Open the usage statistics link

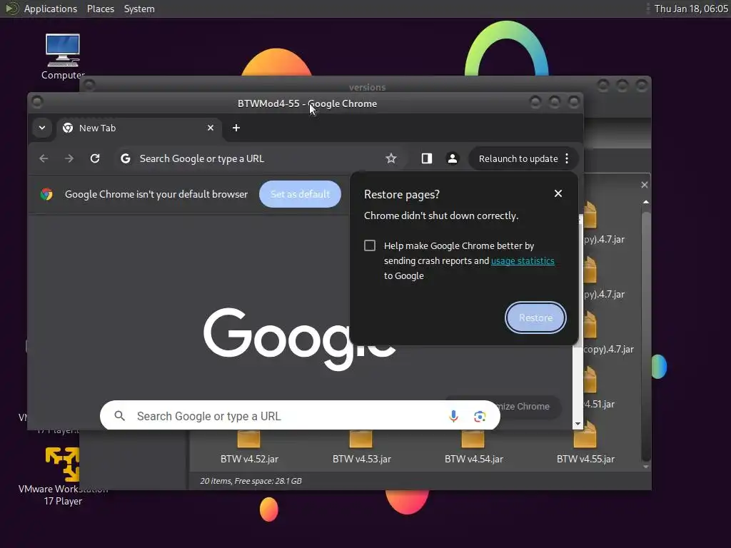[x=523, y=260]
